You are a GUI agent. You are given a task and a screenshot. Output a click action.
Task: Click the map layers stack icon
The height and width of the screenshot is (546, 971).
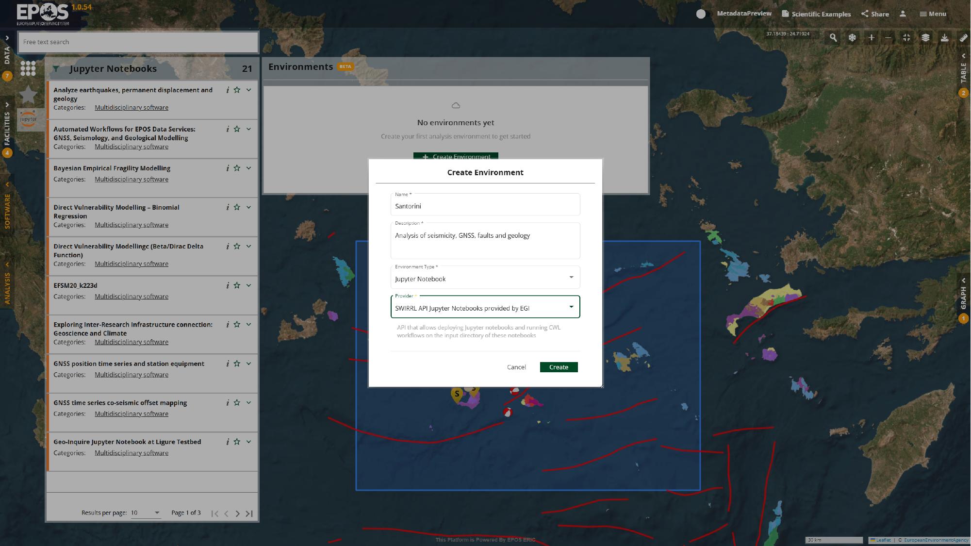[925, 37]
